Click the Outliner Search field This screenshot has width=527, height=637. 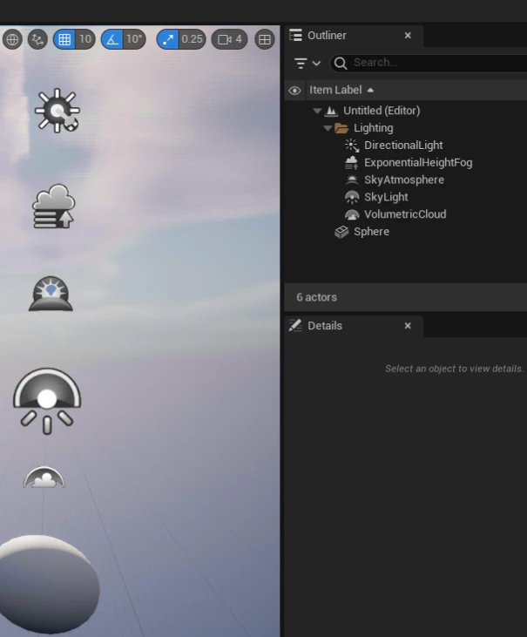coord(430,63)
